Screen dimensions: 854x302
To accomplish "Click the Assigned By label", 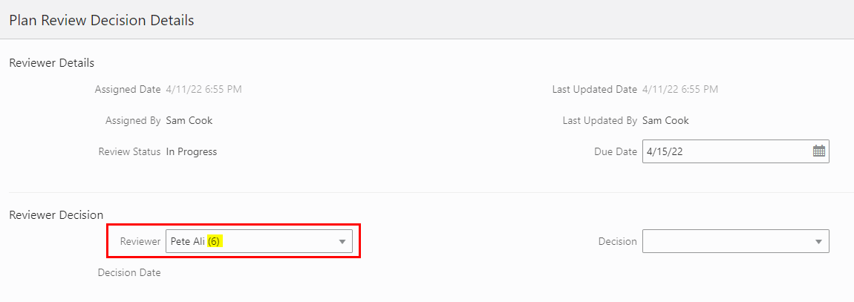I will coord(133,121).
